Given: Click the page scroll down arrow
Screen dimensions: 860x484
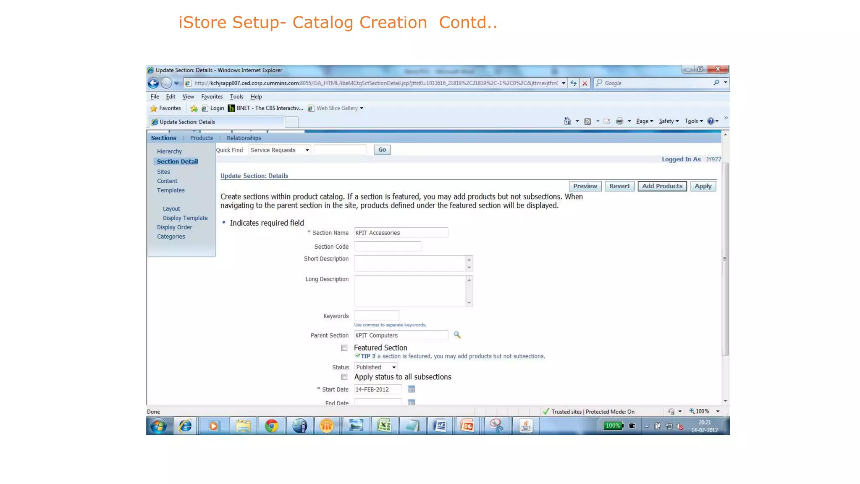Looking at the screenshot, I should (x=725, y=401).
